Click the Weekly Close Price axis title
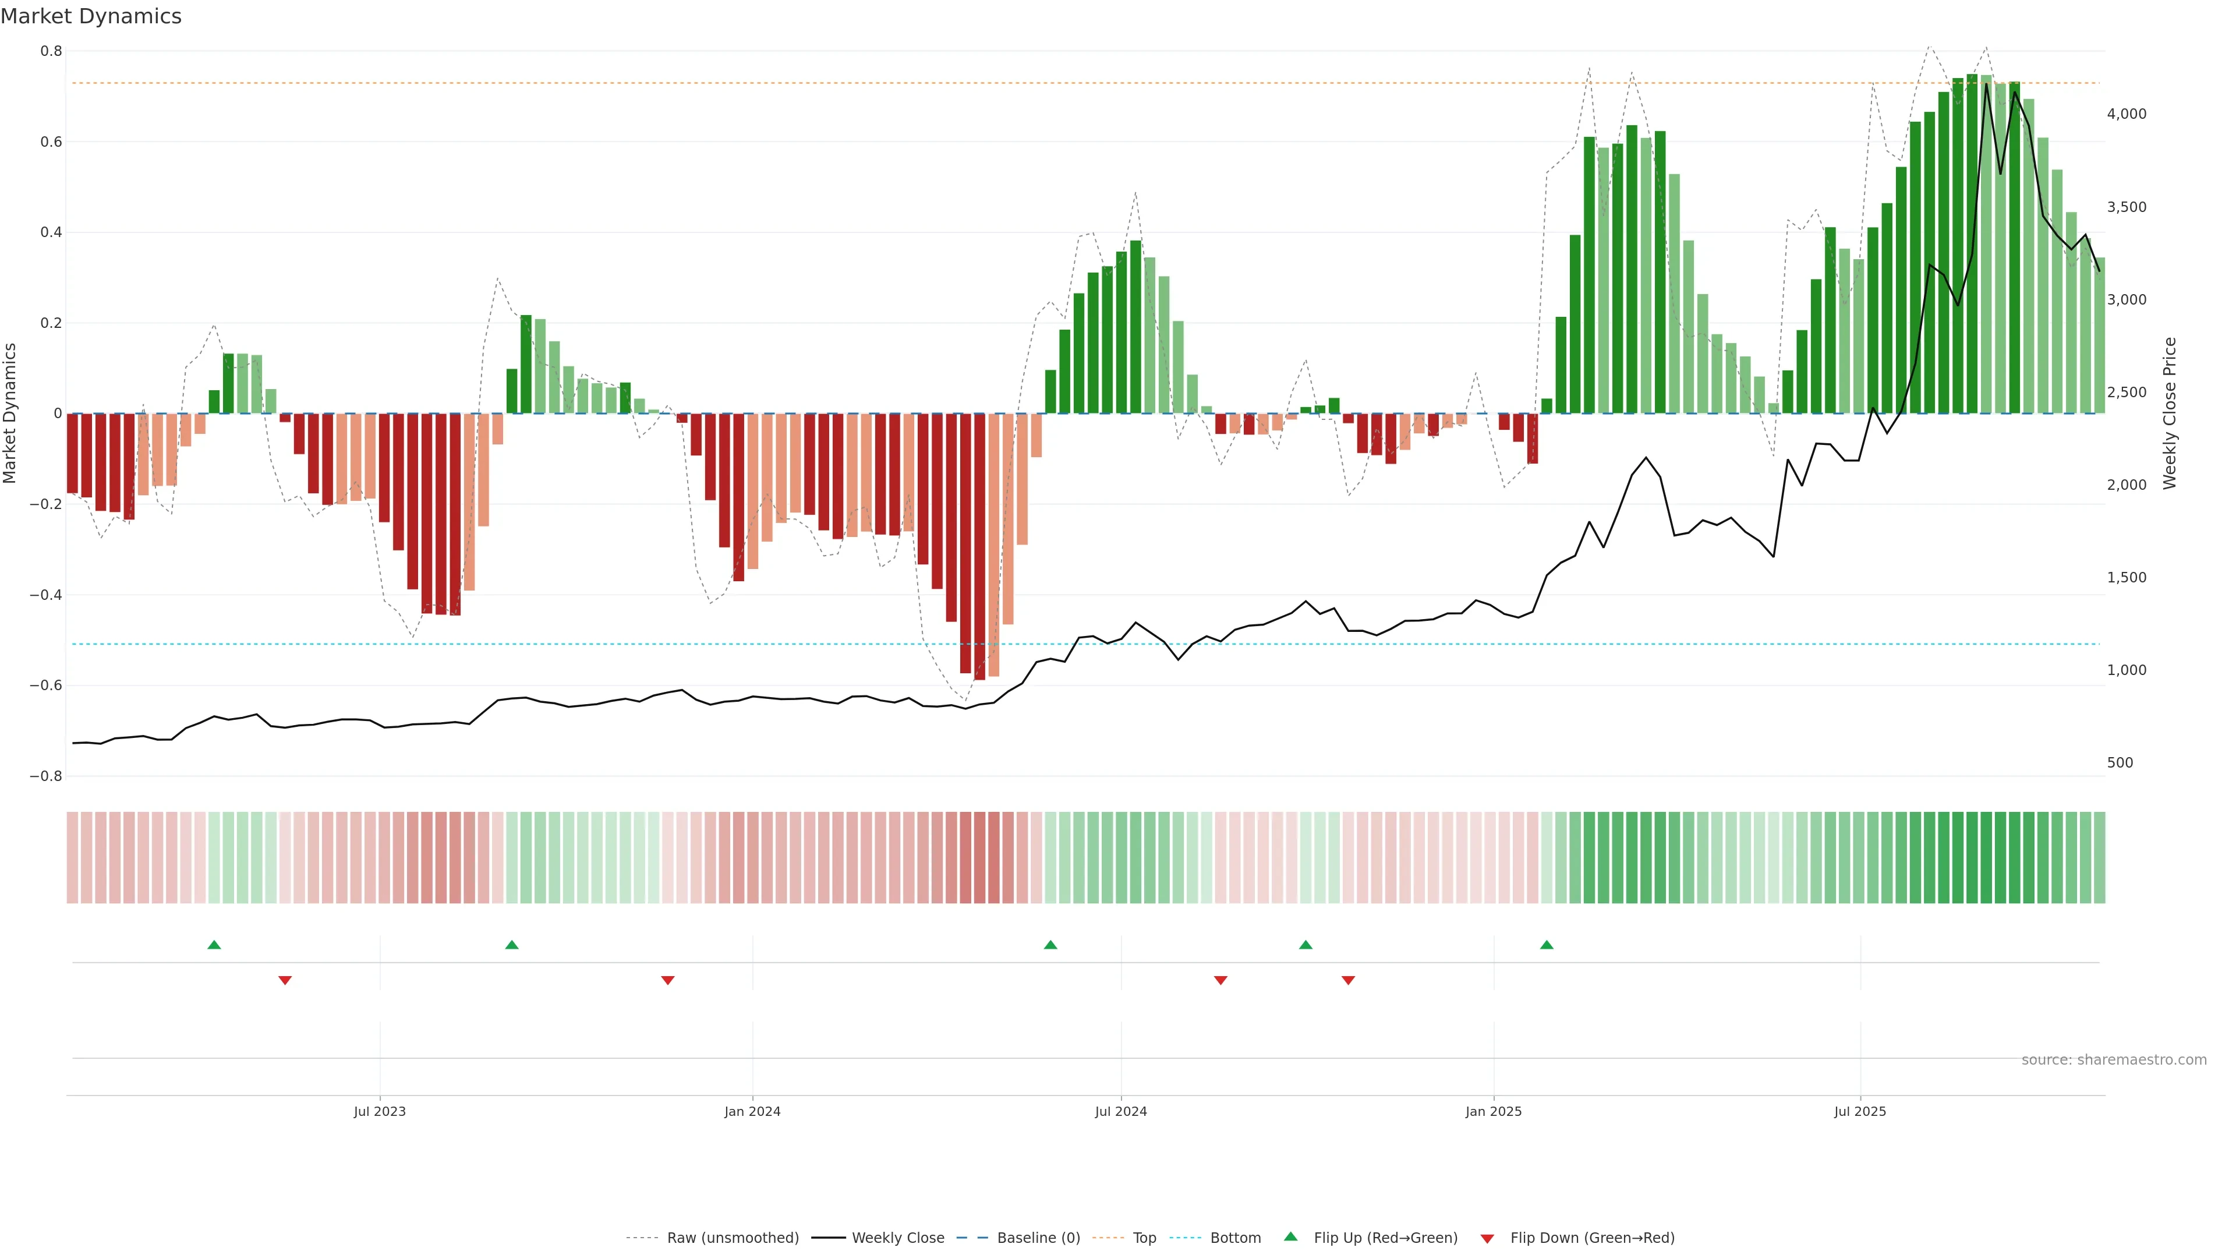The image size is (2236, 1258). pyautogui.click(x=2170, y=414)
